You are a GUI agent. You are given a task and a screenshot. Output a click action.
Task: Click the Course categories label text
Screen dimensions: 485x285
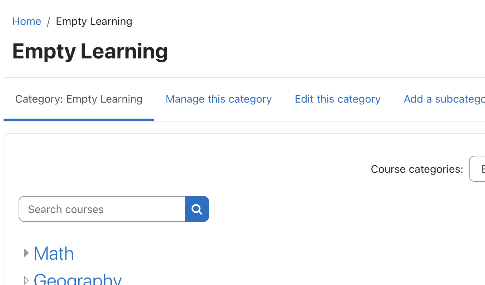tap(417, 169)
